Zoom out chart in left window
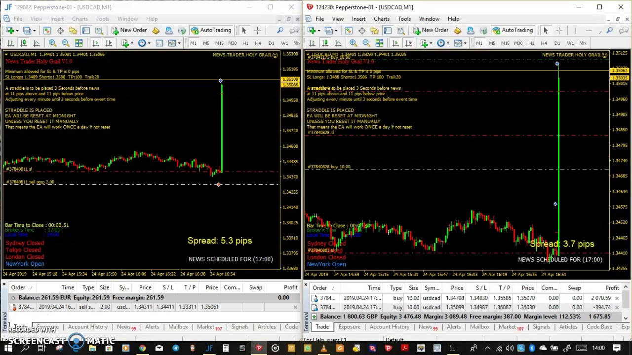This screenshot has height=355, width=632. pos(65,43)
